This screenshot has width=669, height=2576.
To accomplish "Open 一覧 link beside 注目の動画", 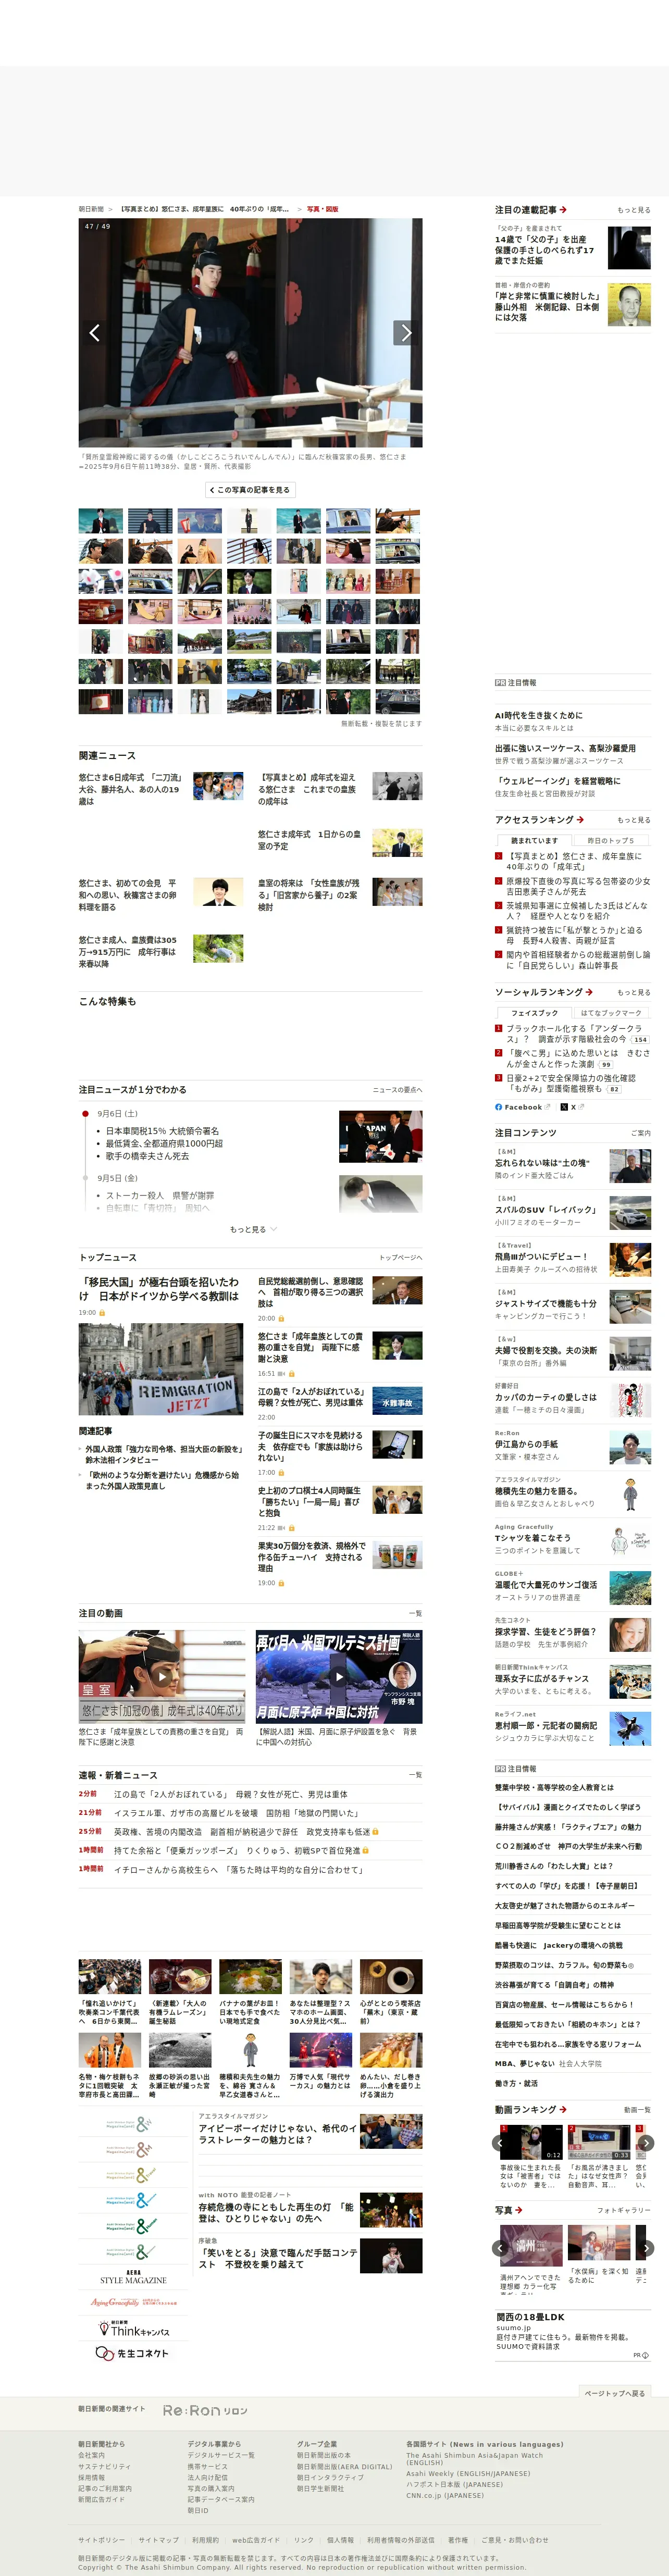I will coord(415,1613).
